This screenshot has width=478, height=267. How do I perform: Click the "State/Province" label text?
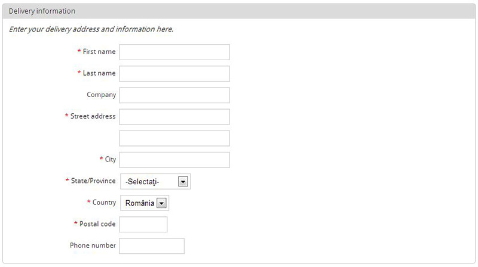[93, 181]
